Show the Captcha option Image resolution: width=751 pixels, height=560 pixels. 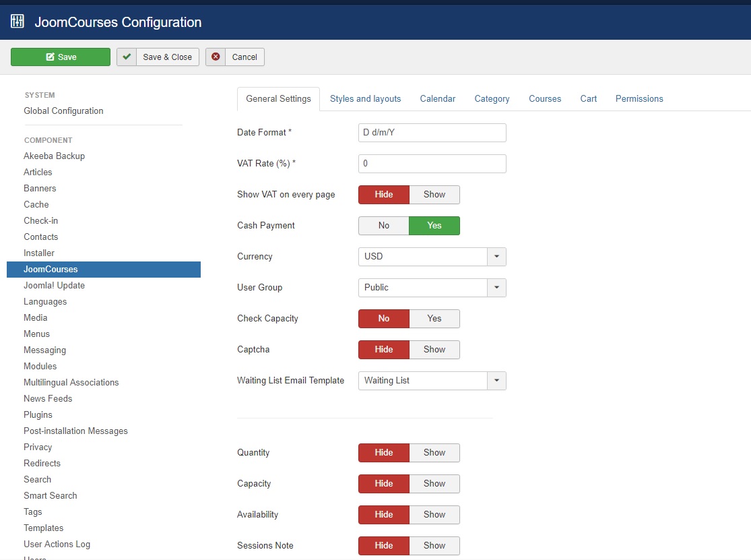[434, 349]
